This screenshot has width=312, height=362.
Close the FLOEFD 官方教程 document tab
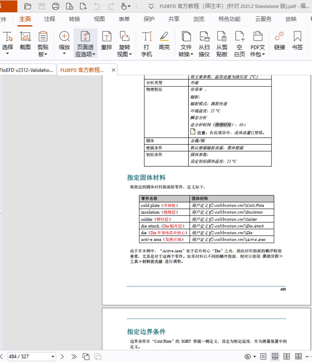pyautogui.click(x=114, y=70)
